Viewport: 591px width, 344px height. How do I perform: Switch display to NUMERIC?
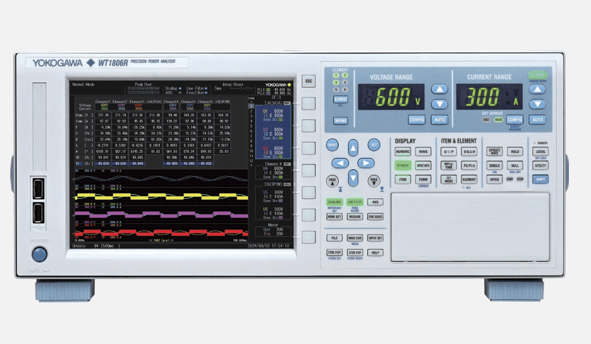(403, 151)
